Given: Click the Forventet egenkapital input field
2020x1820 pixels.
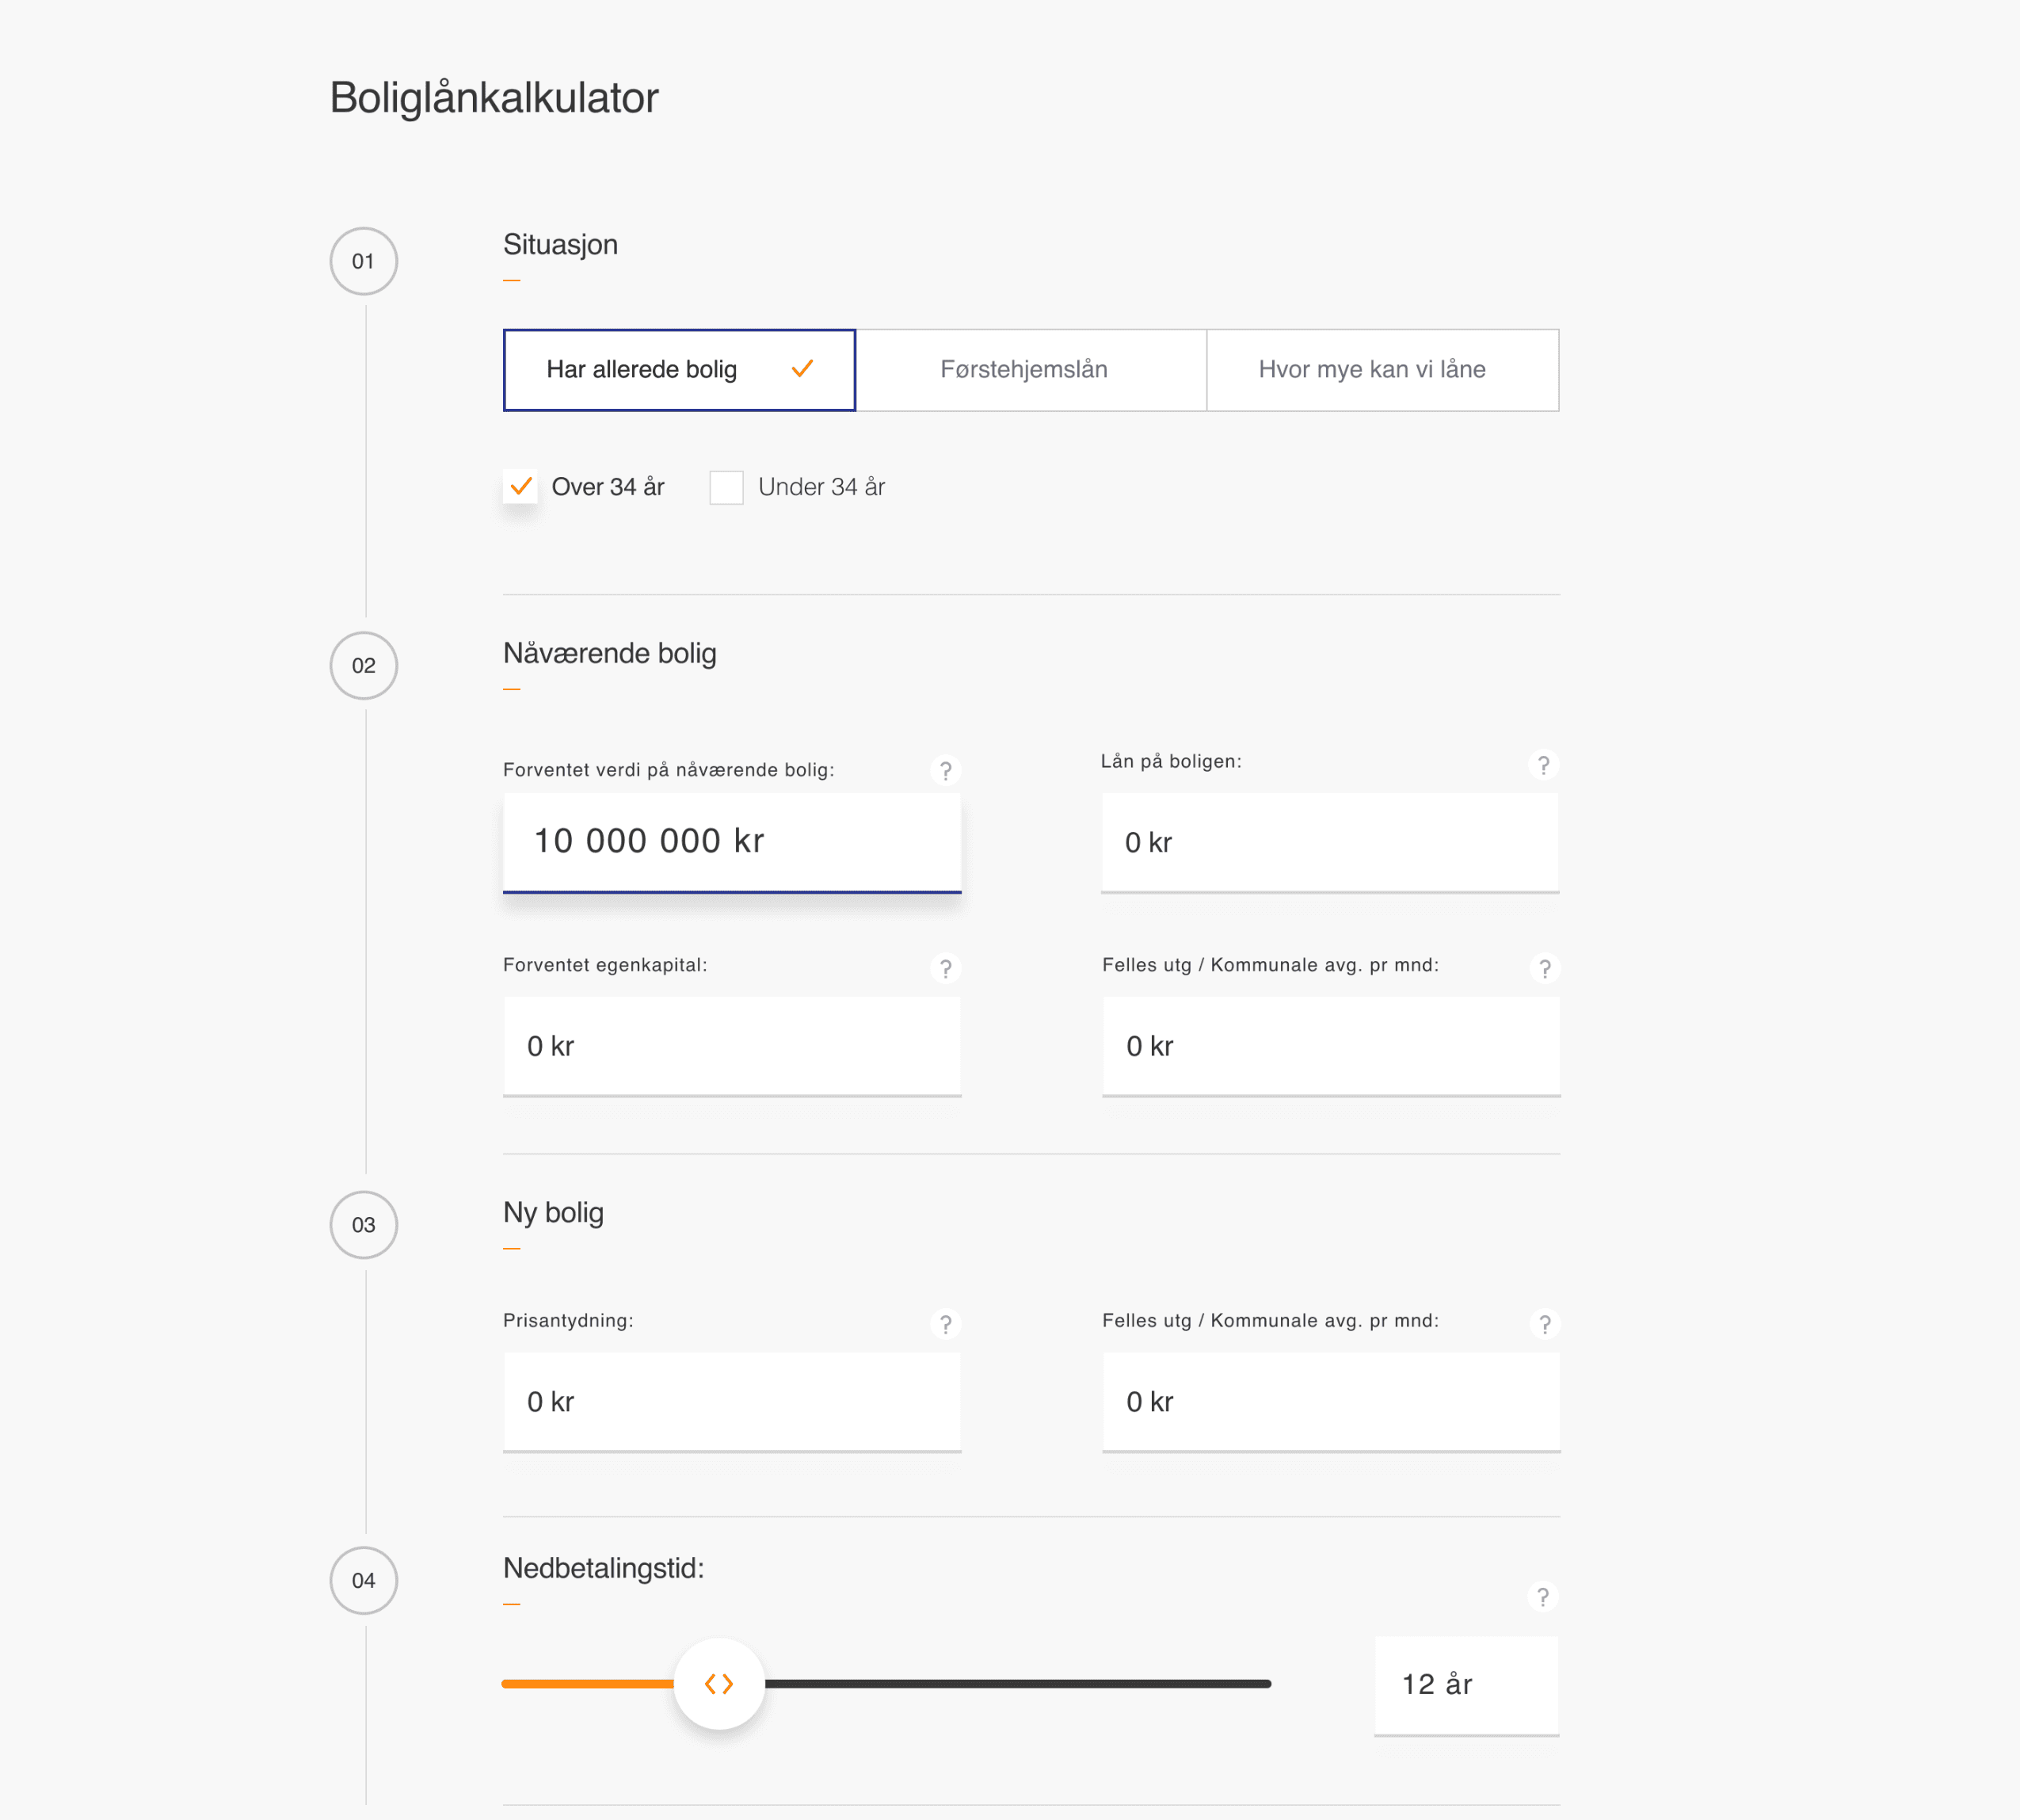Looking at the screenshot, I should [x=732, y=1046].
